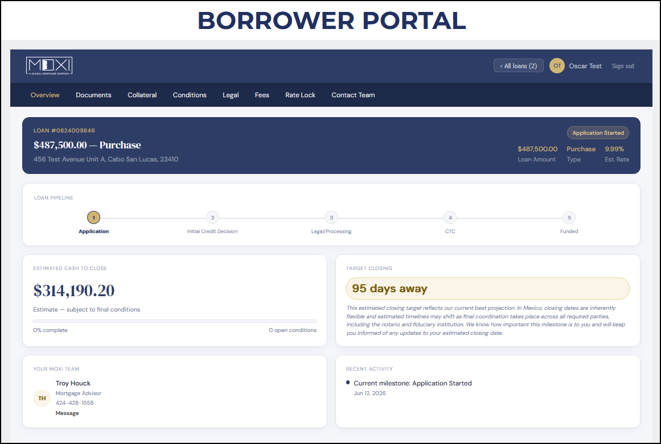
Task: Click Estimate — subject to final conditions
Action: click(x=87, y=309)
